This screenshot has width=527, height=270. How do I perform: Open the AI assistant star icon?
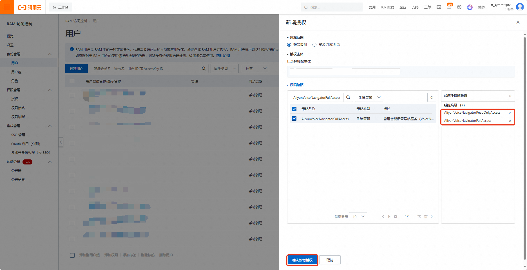point(470,7)
